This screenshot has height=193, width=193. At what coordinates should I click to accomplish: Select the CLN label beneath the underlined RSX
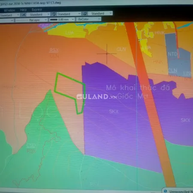click(54, 56)
